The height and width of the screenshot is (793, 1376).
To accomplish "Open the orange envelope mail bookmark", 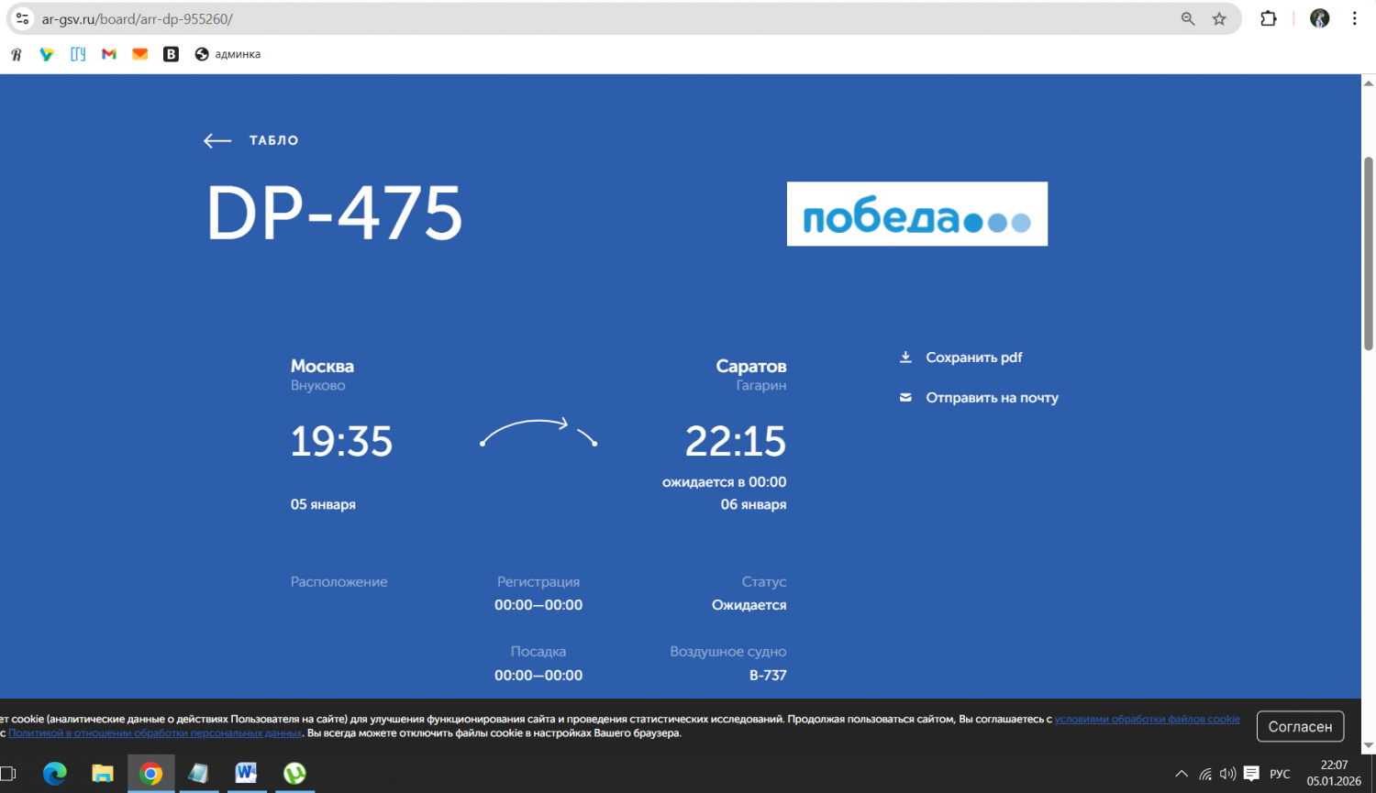I will tap(139, 54).
